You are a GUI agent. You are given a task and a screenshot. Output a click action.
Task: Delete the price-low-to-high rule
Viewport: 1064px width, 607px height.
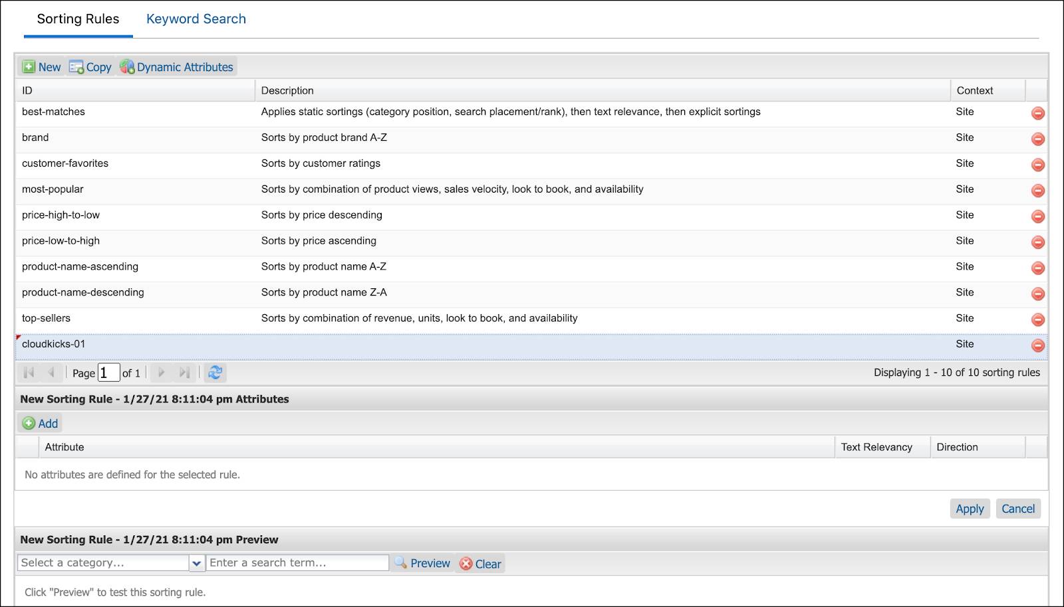point(1037,242)
